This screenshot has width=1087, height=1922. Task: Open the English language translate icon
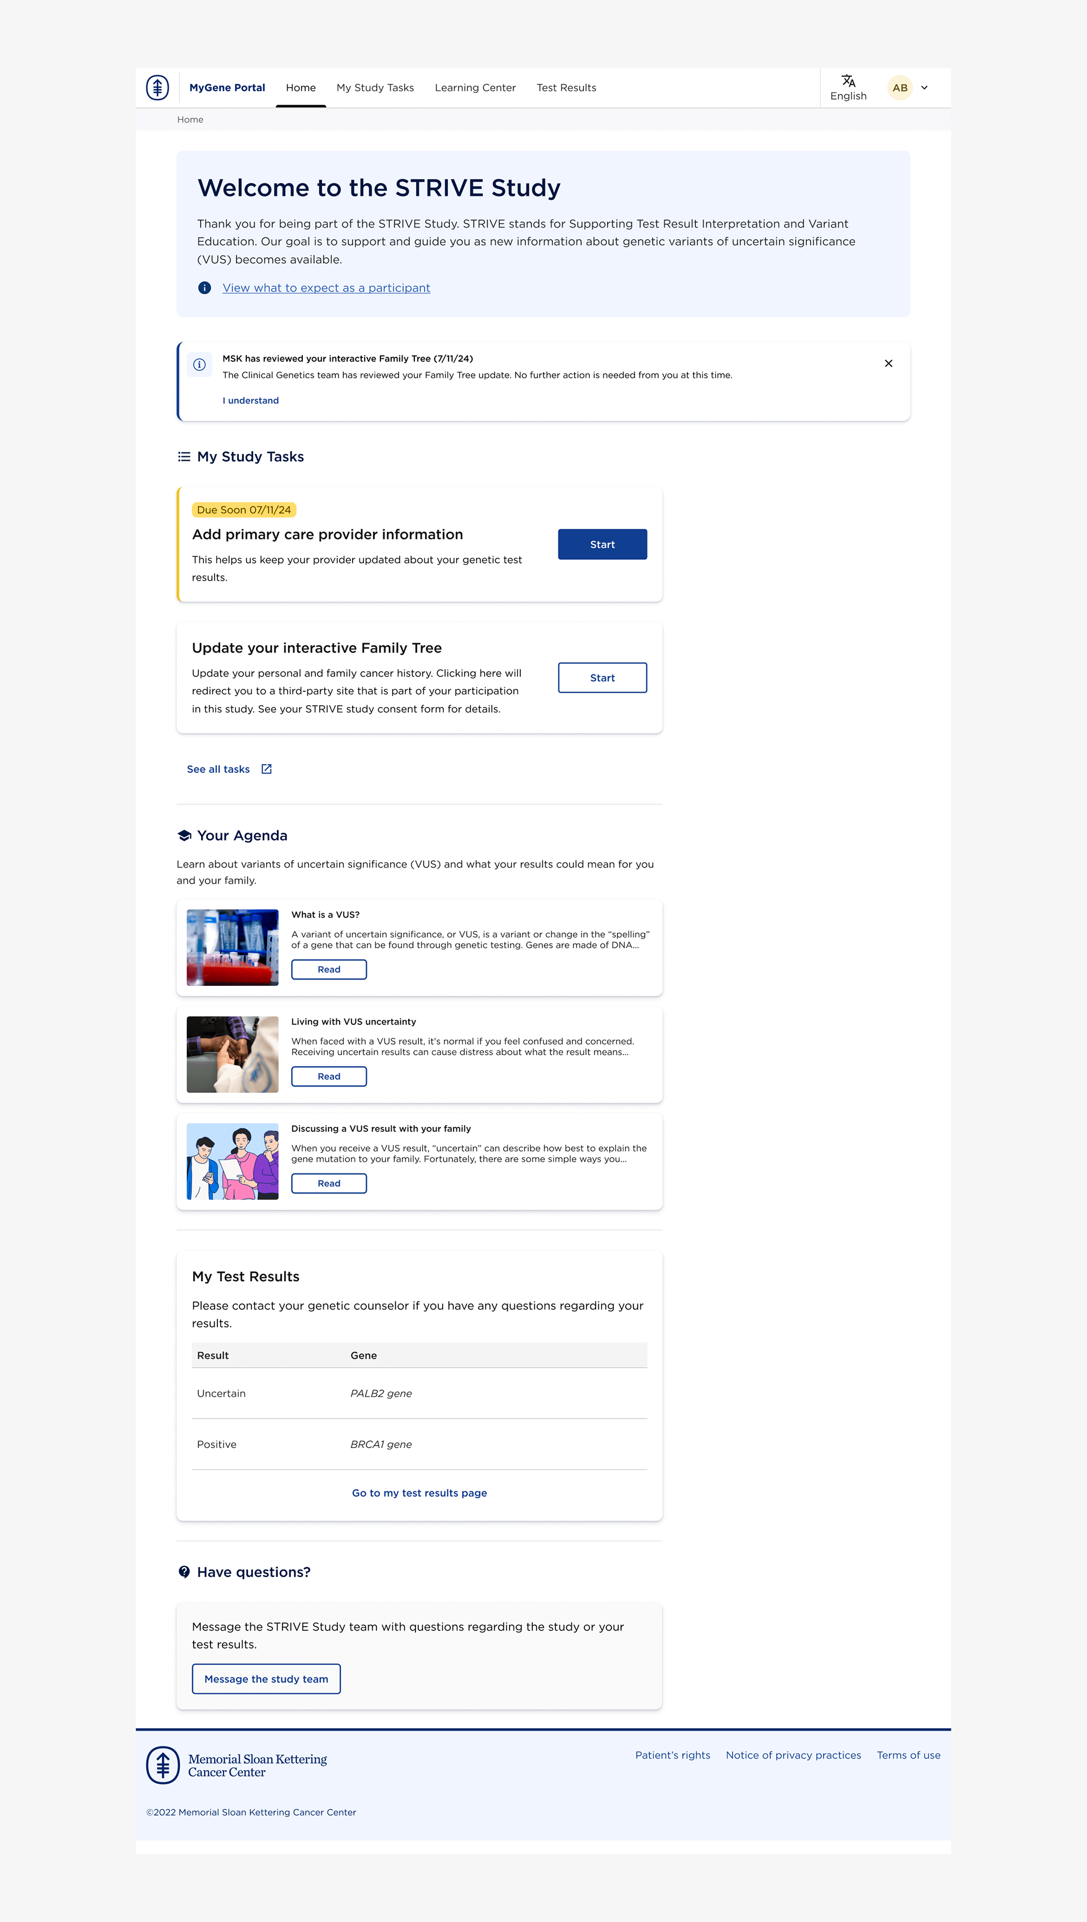tap(848, 80)
